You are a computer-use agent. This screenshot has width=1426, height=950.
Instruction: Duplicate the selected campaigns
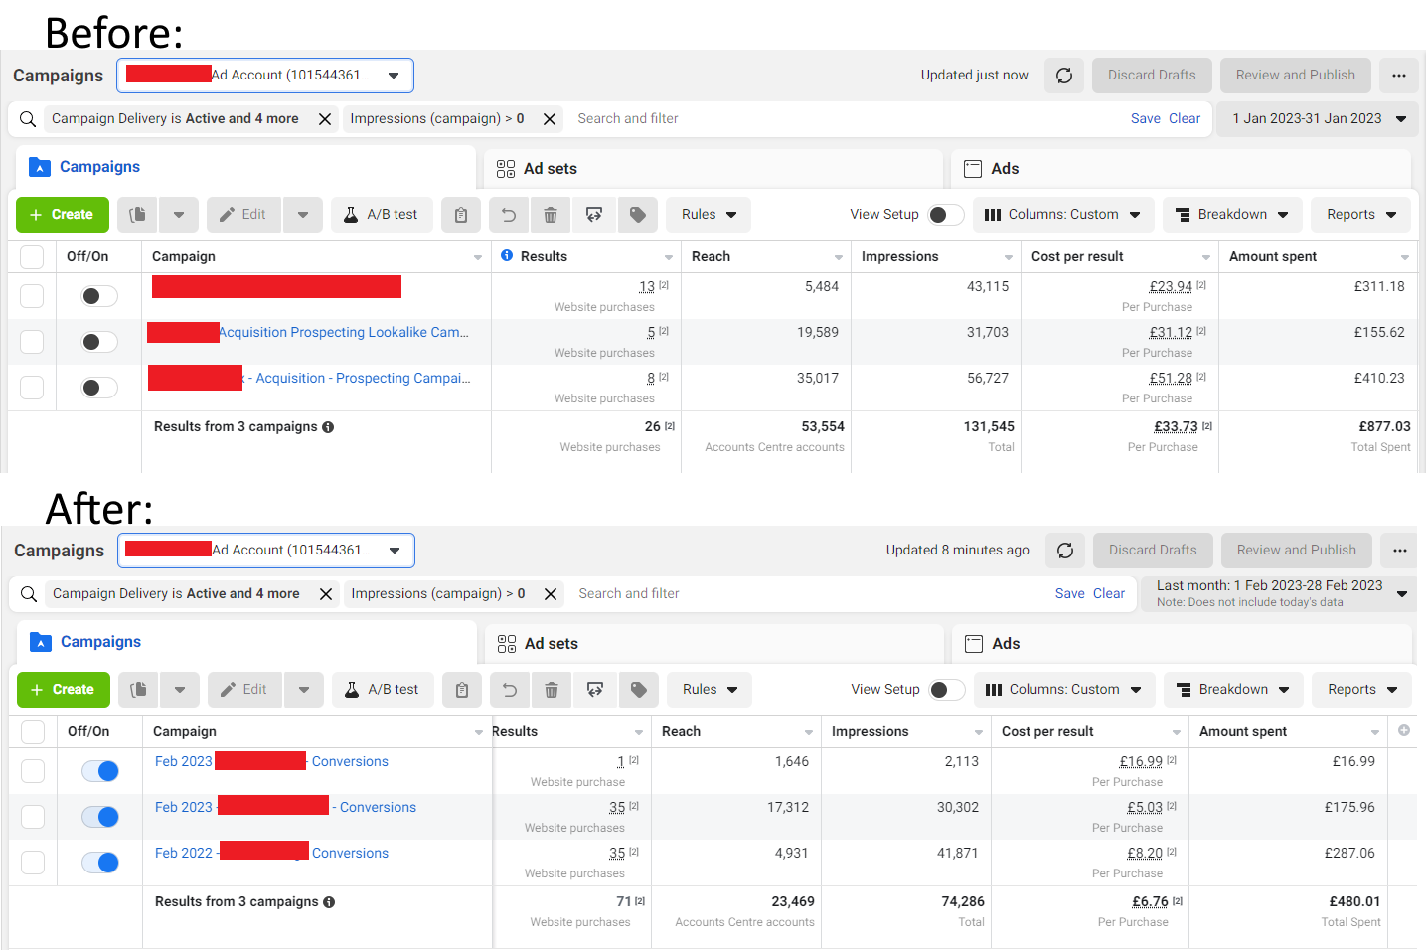tap(137, 214)
